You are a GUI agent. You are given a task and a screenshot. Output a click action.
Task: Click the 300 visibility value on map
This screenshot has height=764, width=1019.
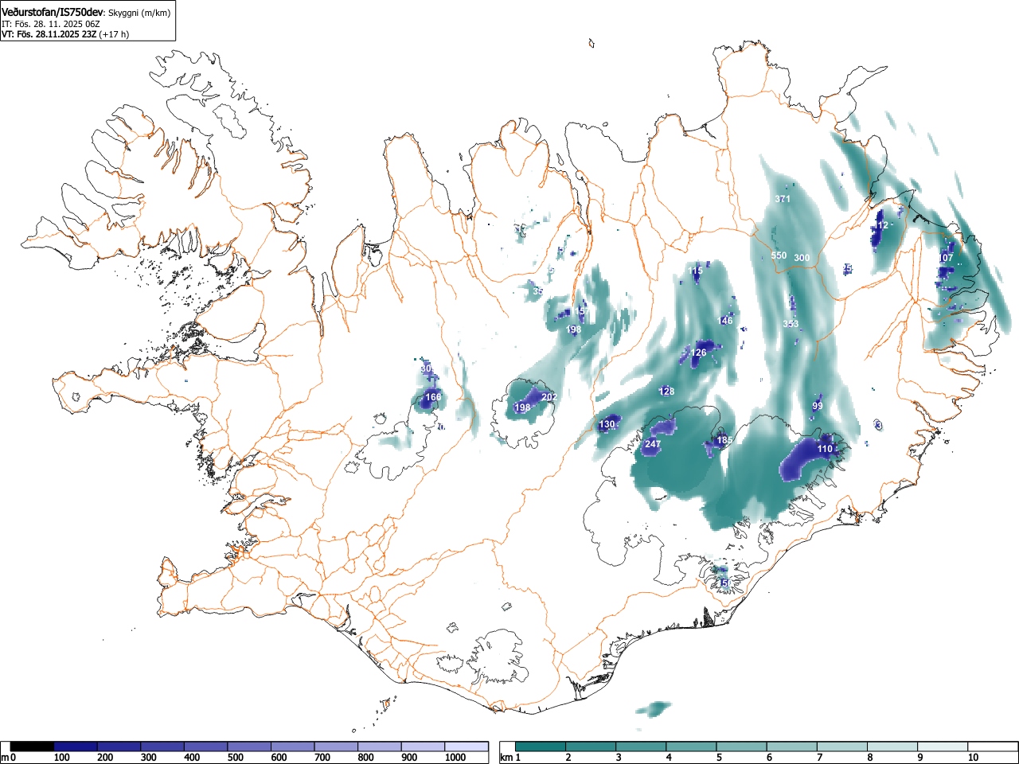(802, 258)
